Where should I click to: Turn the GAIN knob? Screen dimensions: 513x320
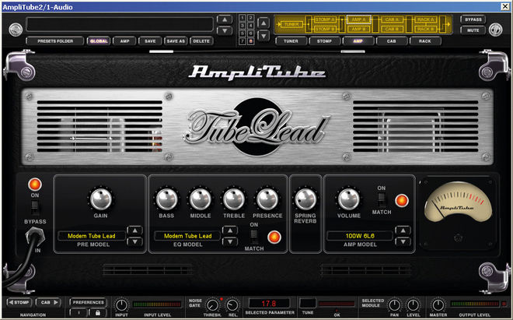pos(101,199)
